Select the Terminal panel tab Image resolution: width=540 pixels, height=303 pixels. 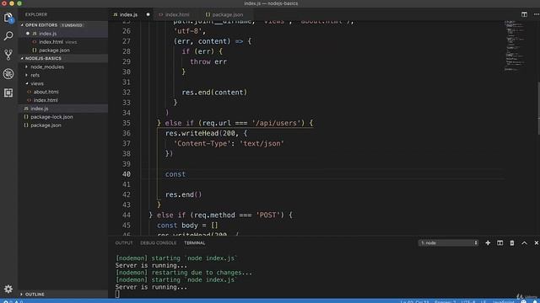[195, 243]
